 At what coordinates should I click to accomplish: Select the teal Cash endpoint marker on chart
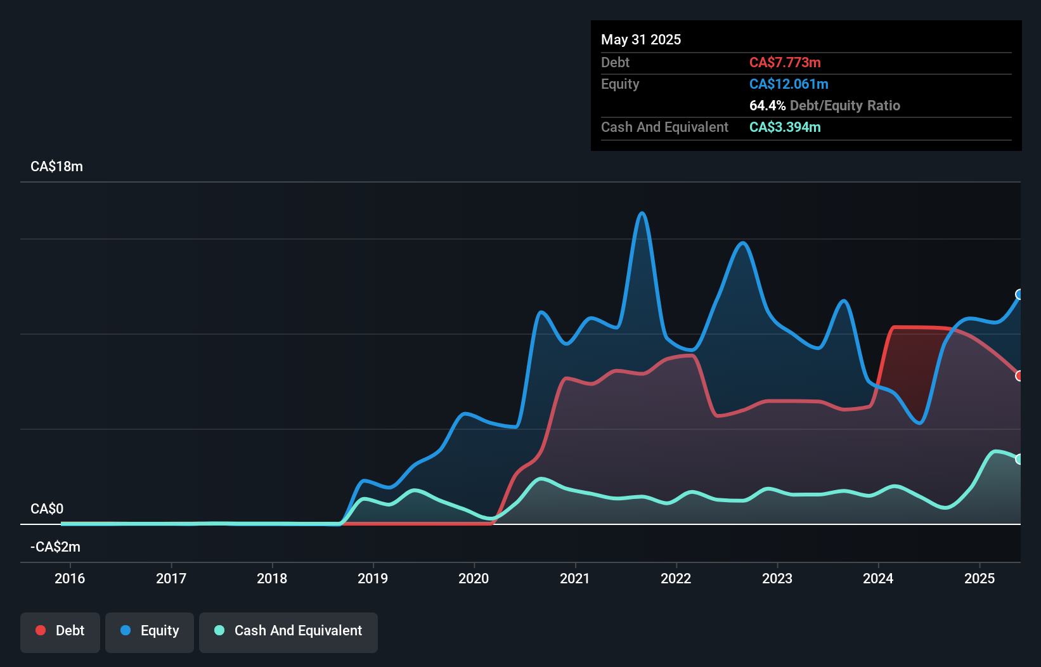click(x=1019, y=459)
